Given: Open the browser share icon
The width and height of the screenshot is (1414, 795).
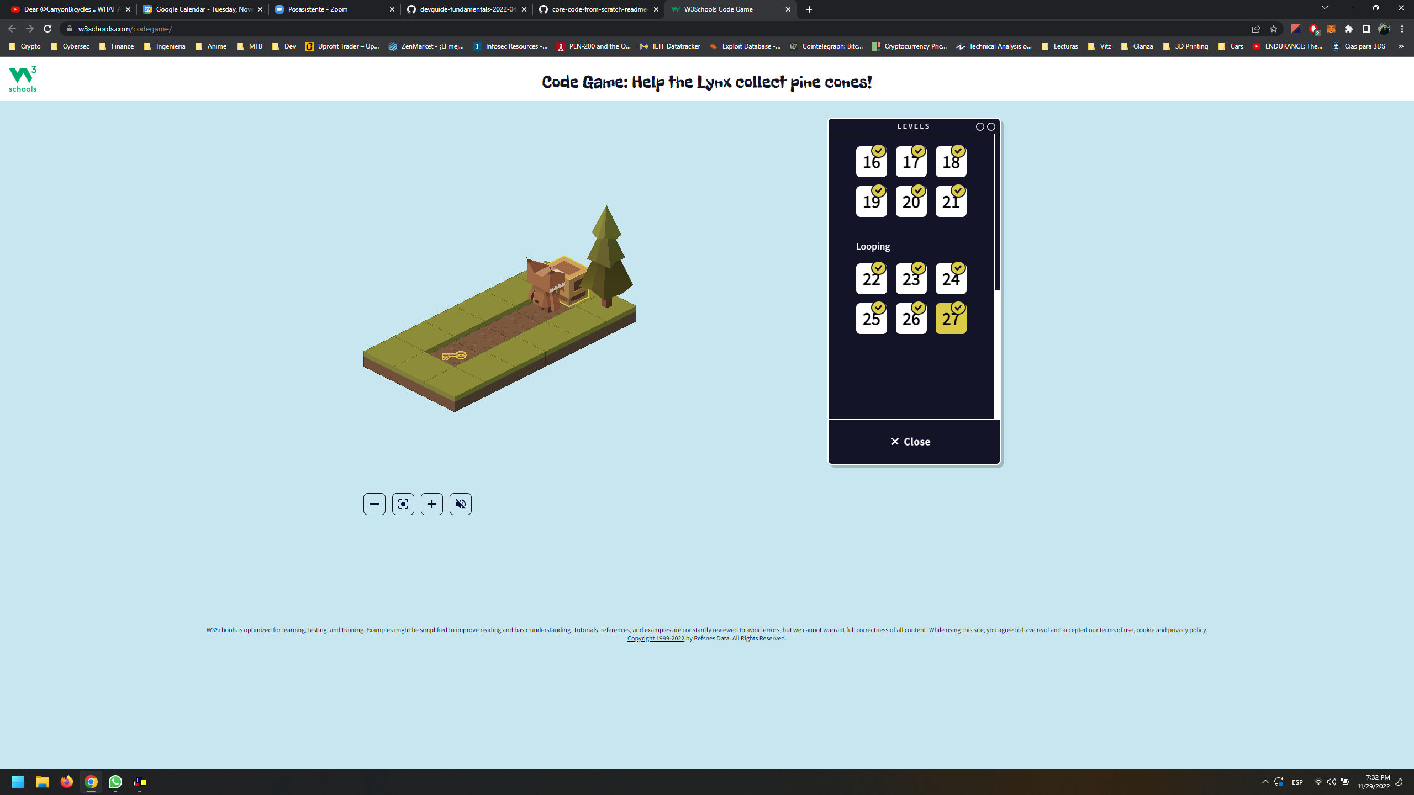Looking at the screenshot, I should click(x=1255, y=29).
